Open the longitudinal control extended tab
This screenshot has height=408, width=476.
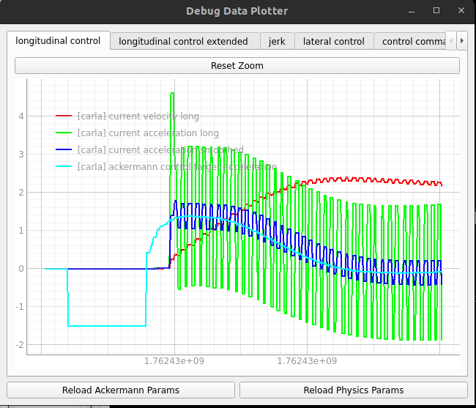tap(183, 42)
